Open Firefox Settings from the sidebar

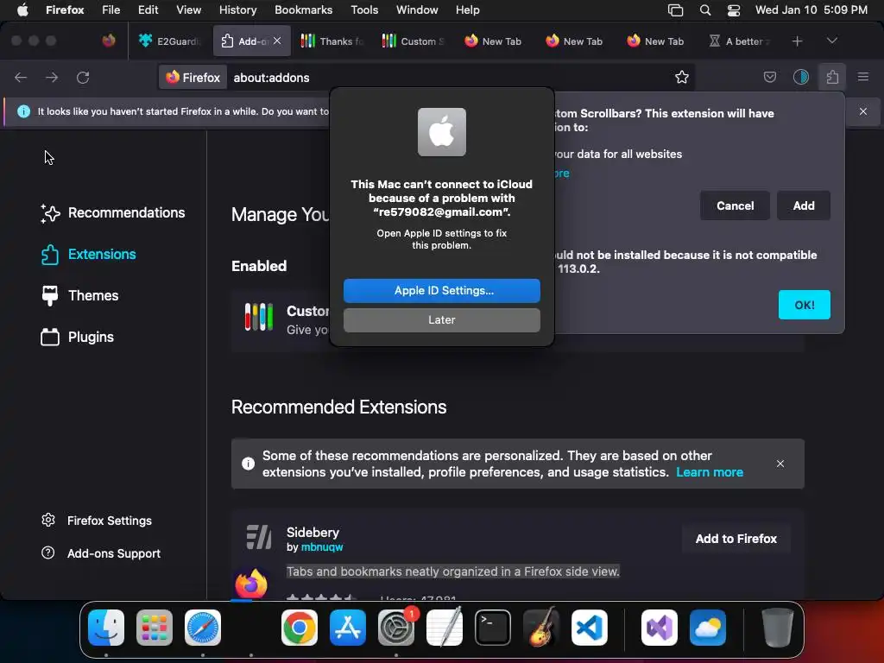coord(97,521)
